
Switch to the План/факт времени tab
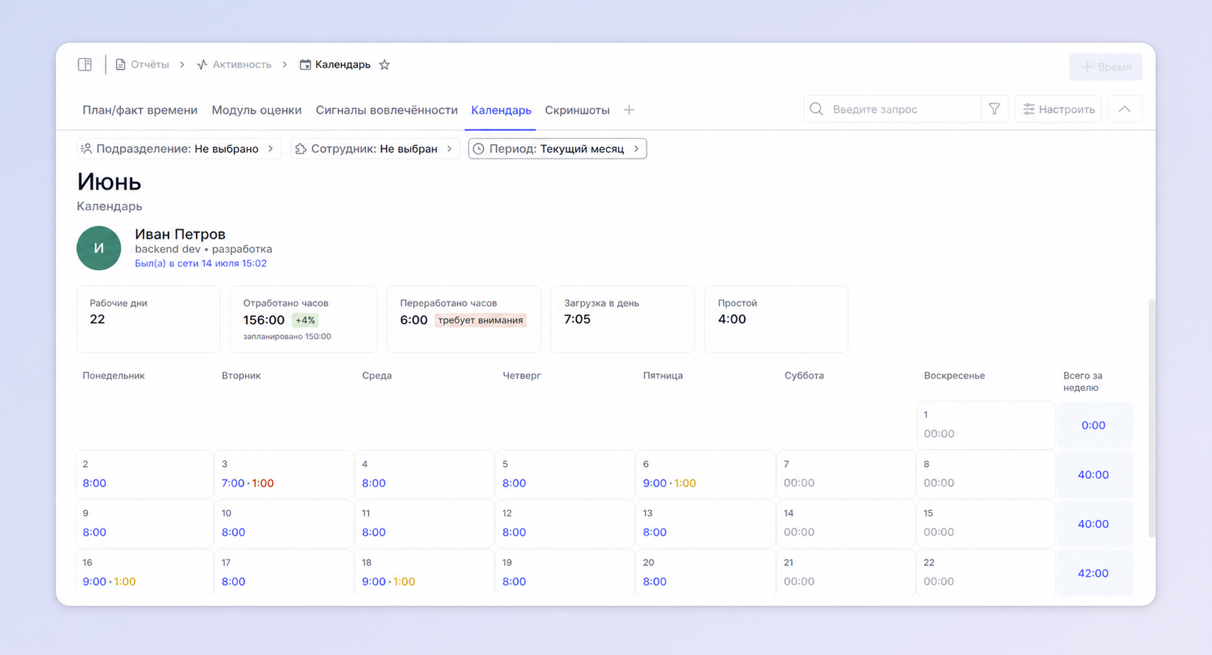140,110
